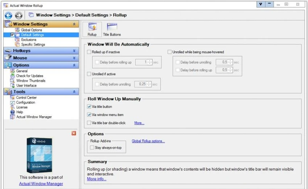Click the extra rollup title bar button
Viewport: 308px width, 189px height.
(x=269, y=4)
